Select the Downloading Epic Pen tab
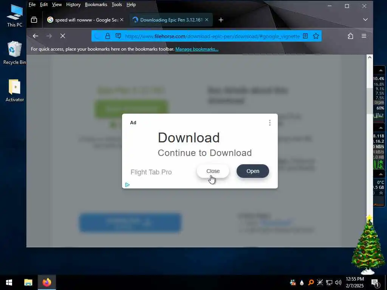The width and height of the screenshot is (387, 290). pos(171,20)
